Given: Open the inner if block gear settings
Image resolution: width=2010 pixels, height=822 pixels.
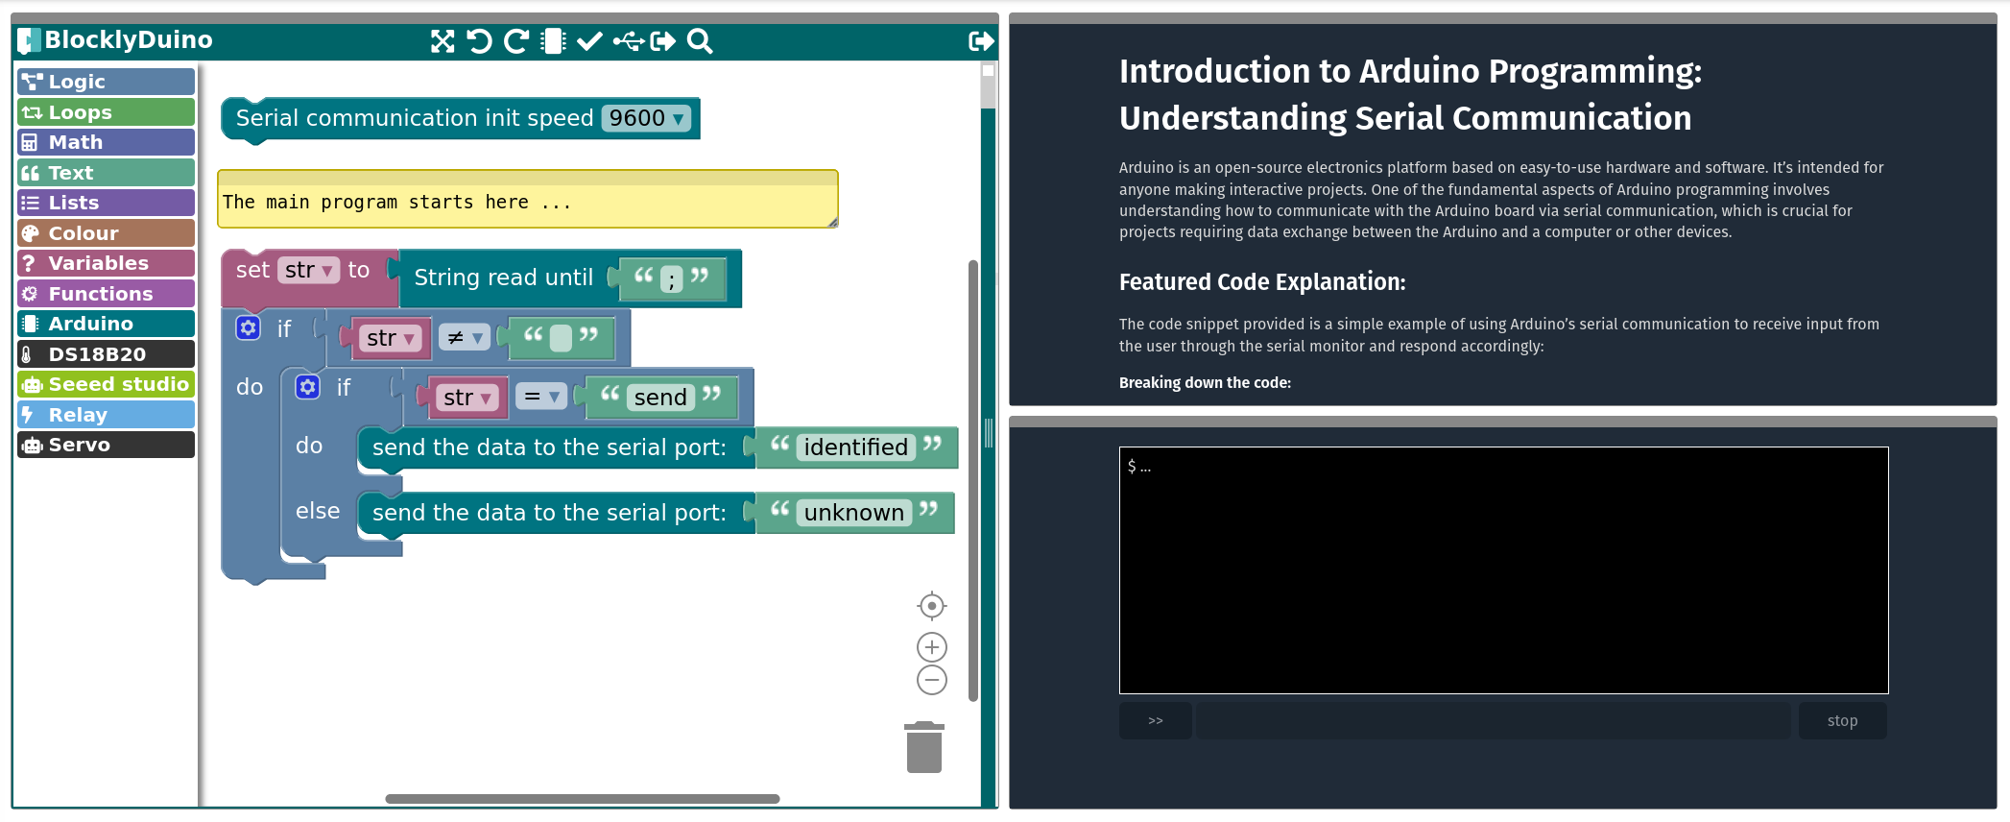Looking at the screenshot, I should point(307,387).
